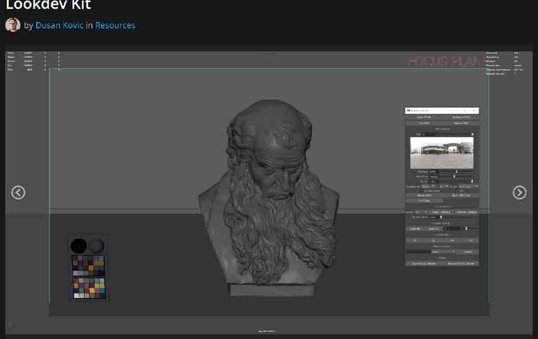Click the next-image arrow on the gallery right
This screenshot has height=339, width=538.
click(x=520, y=193)
